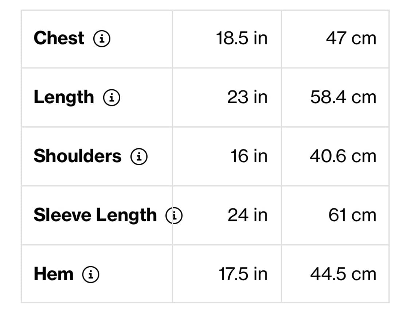The image size is (410, 318).
Task: Show info for Shoulders measurement
Action: pyautogui.click(x=139, y=156)
